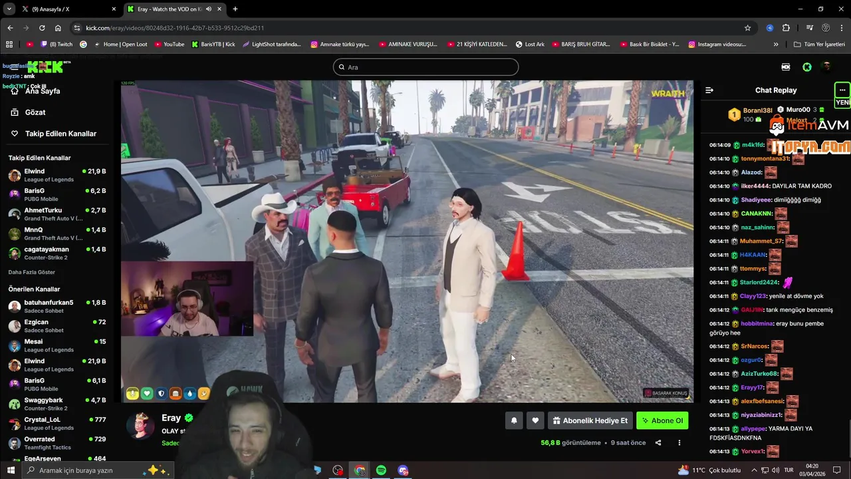Click the Windows Start button
851x479 pixels.
coord(11,470)
